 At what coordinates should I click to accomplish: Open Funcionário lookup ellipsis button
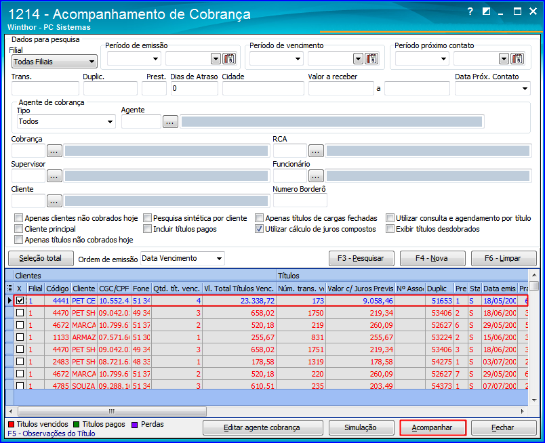point(316,176)
